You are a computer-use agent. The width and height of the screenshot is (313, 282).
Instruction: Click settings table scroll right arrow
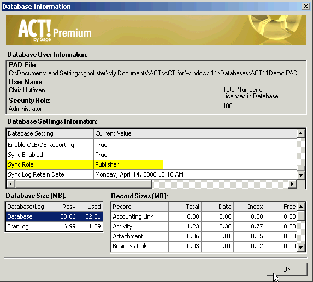pos(292,184)
